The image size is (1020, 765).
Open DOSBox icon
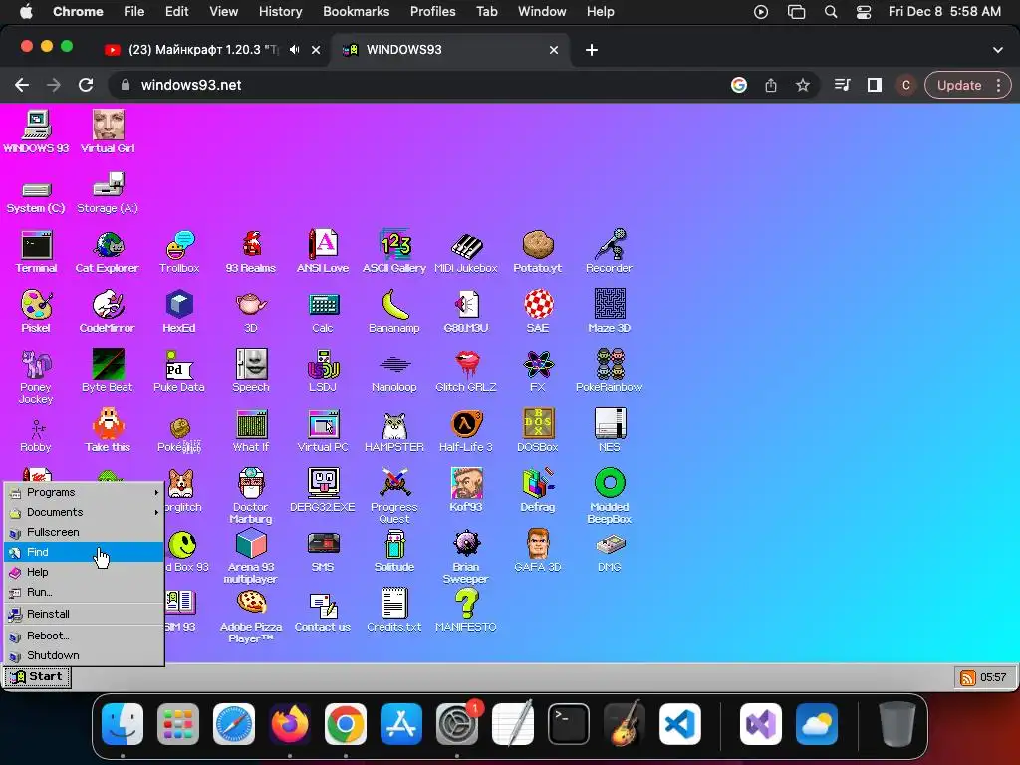(537, 431)
